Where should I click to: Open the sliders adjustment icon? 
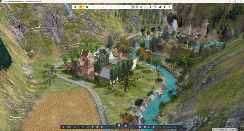tap(140, 127)
